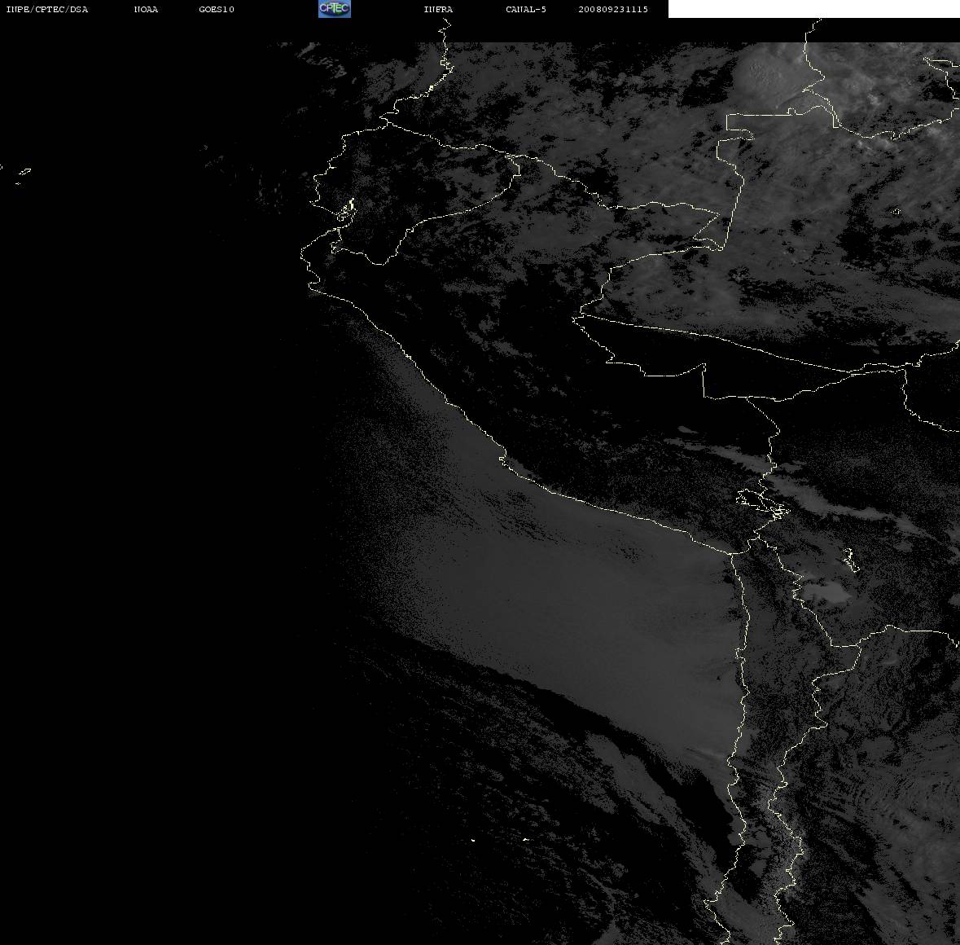The height and width of the screenshot is (945, 960).
Task: Click the 200809231115 timestamp text
Action: pyautogui.click(x=613, y=9)
